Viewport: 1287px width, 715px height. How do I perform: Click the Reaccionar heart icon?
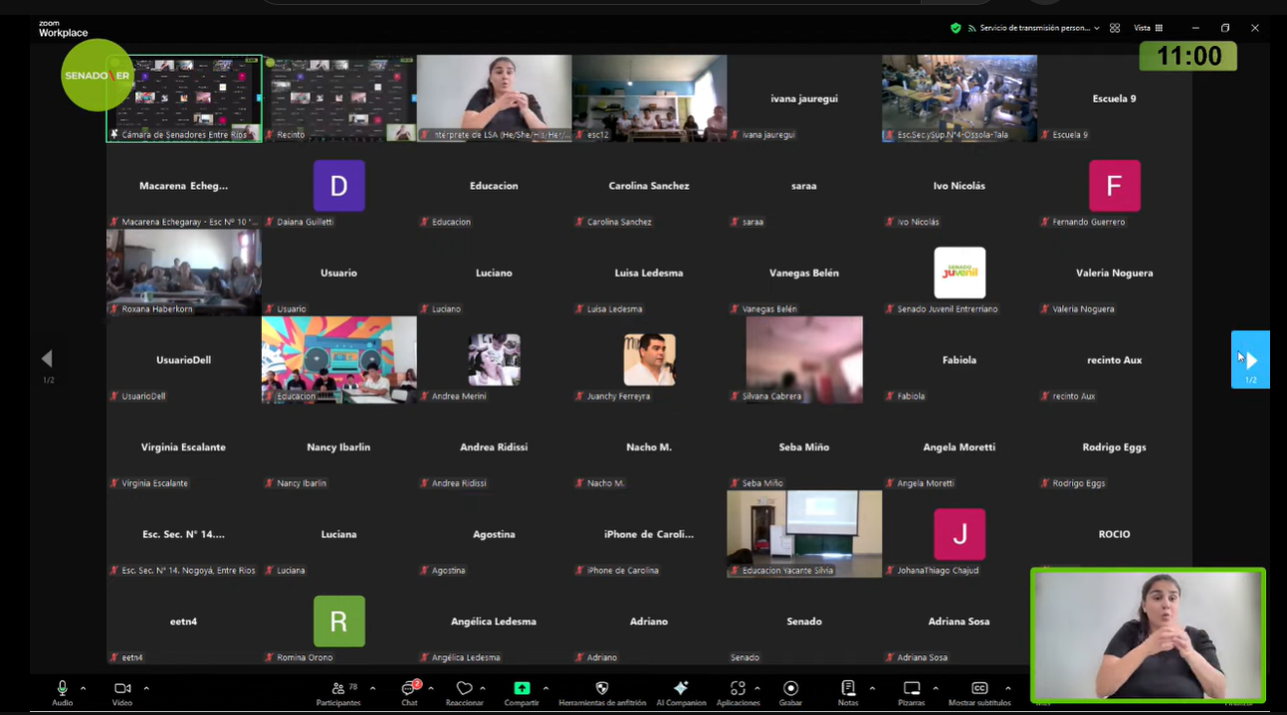tap(464, 688)
